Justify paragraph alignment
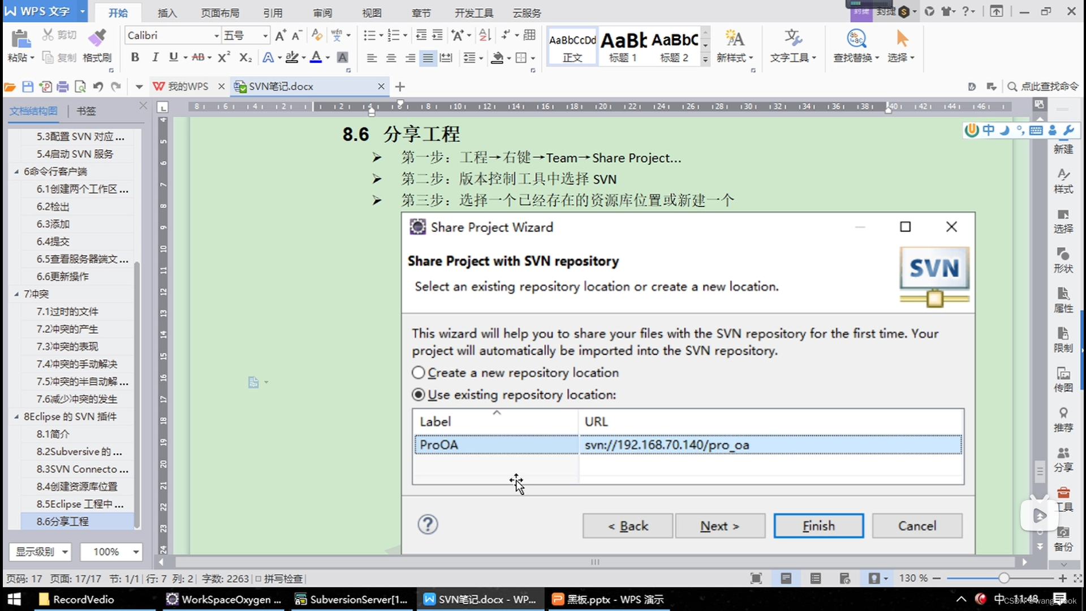The image size is (1086, 611). pos(428,58)
